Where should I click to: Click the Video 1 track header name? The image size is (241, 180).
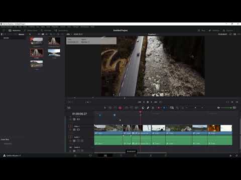(x=77, y=126)
